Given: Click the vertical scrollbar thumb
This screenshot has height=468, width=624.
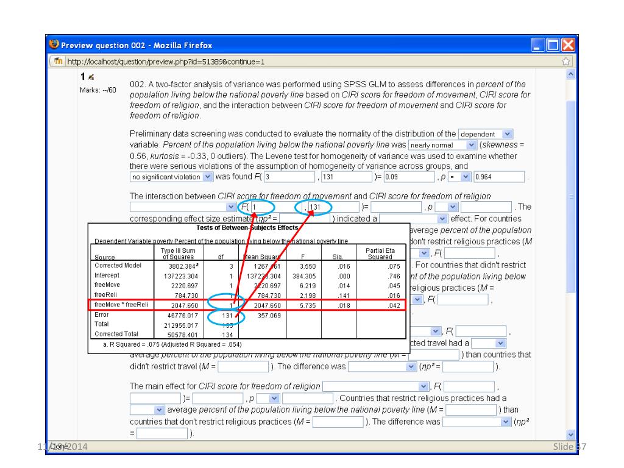Looking at the screenshot, I should click(570, 197).
